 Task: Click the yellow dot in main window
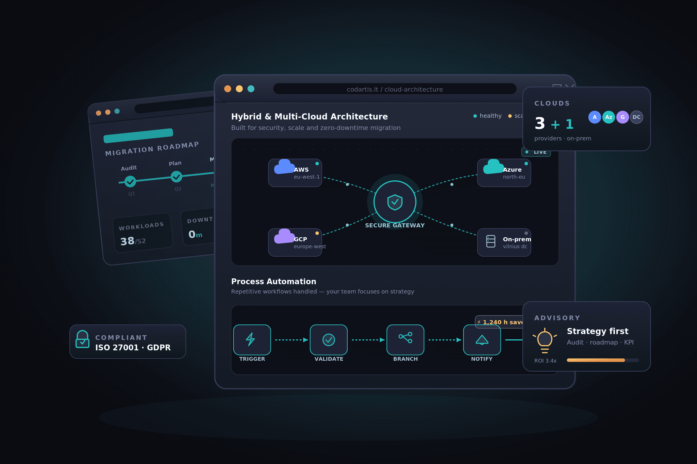pos(239,89)
